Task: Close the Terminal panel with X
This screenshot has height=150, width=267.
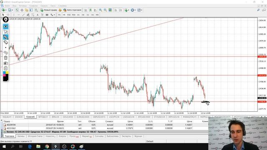Action: click(1, 120)
